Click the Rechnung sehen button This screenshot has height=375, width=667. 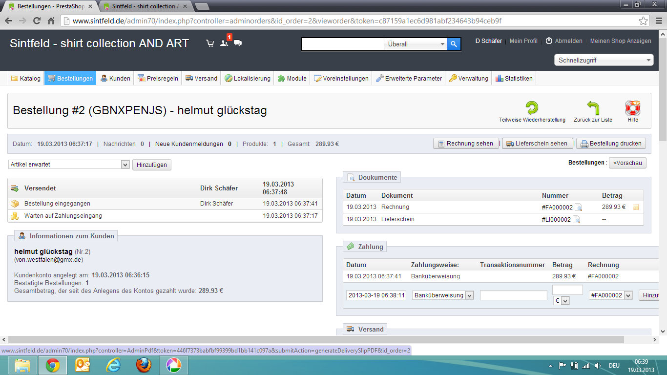(466, 144)
